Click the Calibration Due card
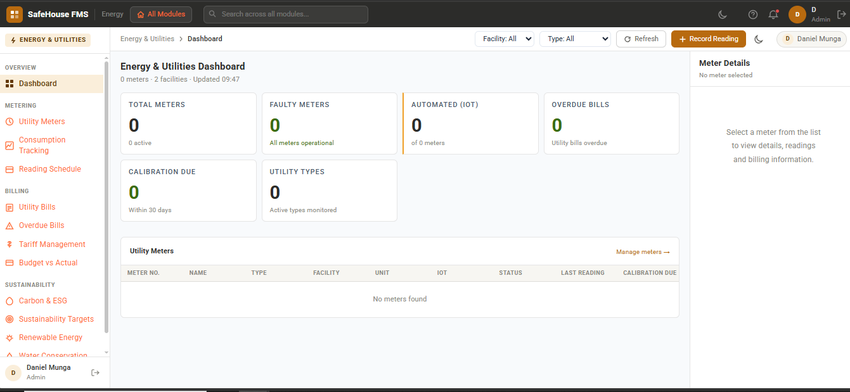The width and height of the screenshot is (850, 392). pyautogui.click(x=188, y=191)
